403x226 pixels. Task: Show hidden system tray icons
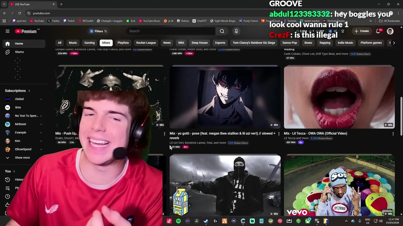(x=346, y=221)
